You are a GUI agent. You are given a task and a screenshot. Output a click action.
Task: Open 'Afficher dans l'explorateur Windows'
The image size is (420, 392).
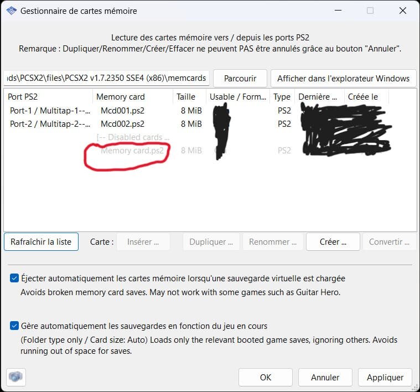pos(343,79)
